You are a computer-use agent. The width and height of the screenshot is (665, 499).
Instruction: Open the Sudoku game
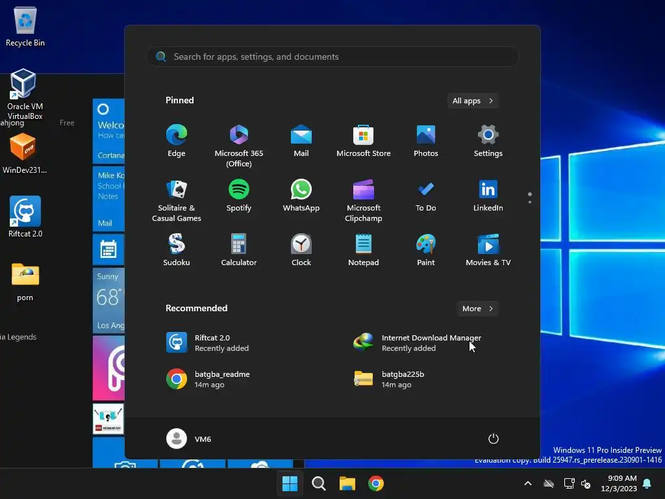tap(177, 250)
